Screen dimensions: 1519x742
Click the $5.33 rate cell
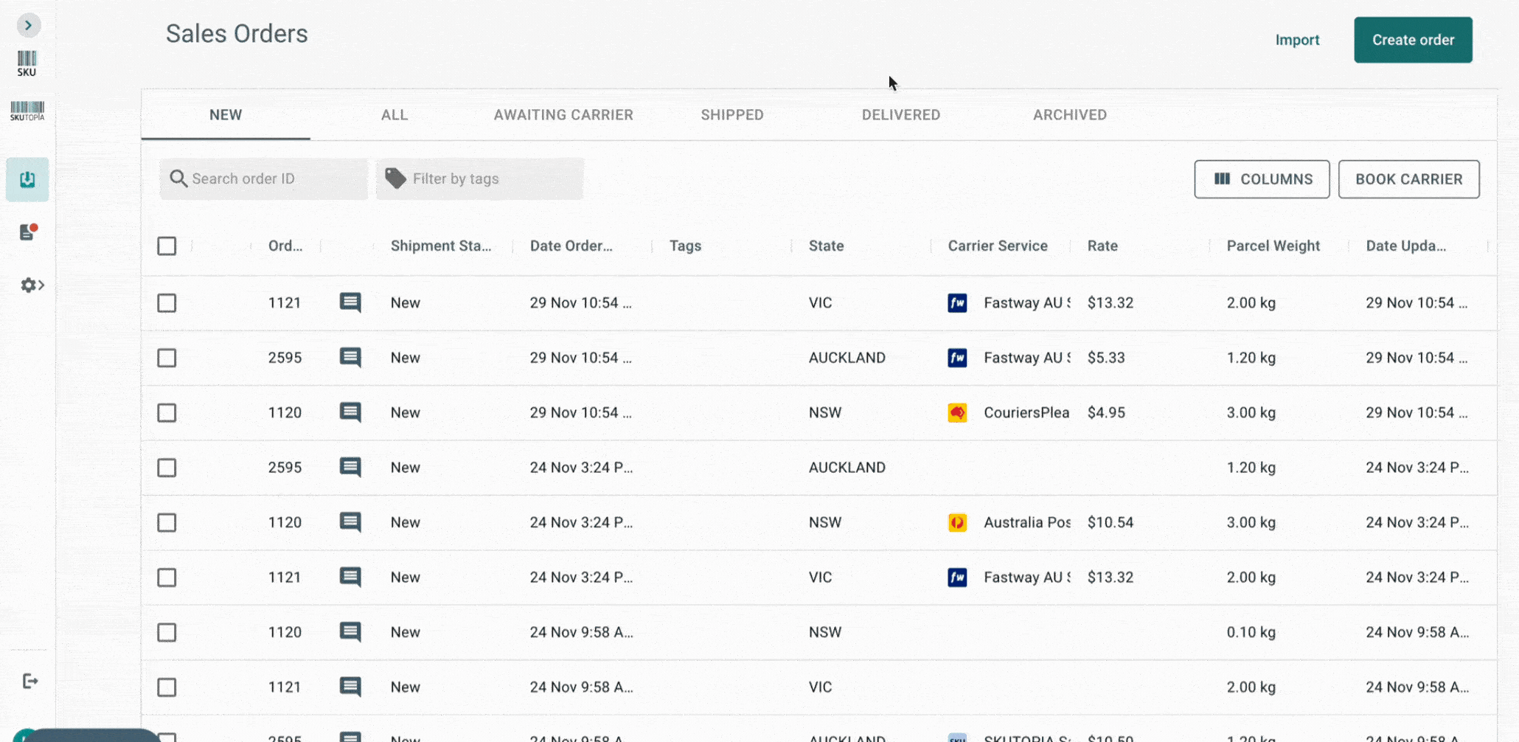pyautogui.click(x=1106, y=358)
